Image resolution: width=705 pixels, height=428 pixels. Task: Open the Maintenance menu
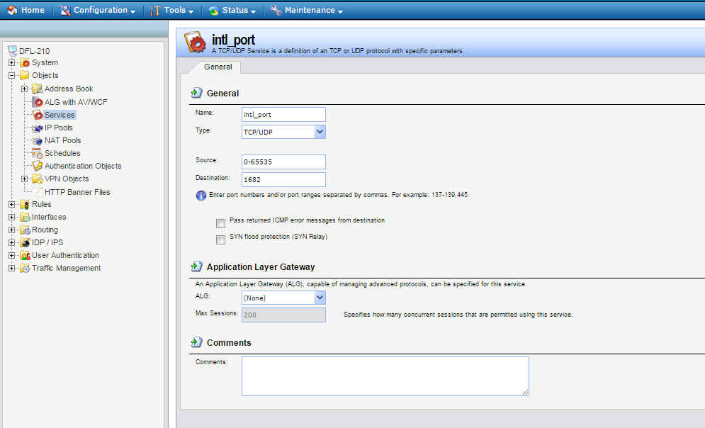(x=308, y=11)
